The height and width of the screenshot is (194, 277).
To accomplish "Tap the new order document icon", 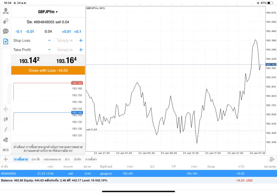I will 6,42.
